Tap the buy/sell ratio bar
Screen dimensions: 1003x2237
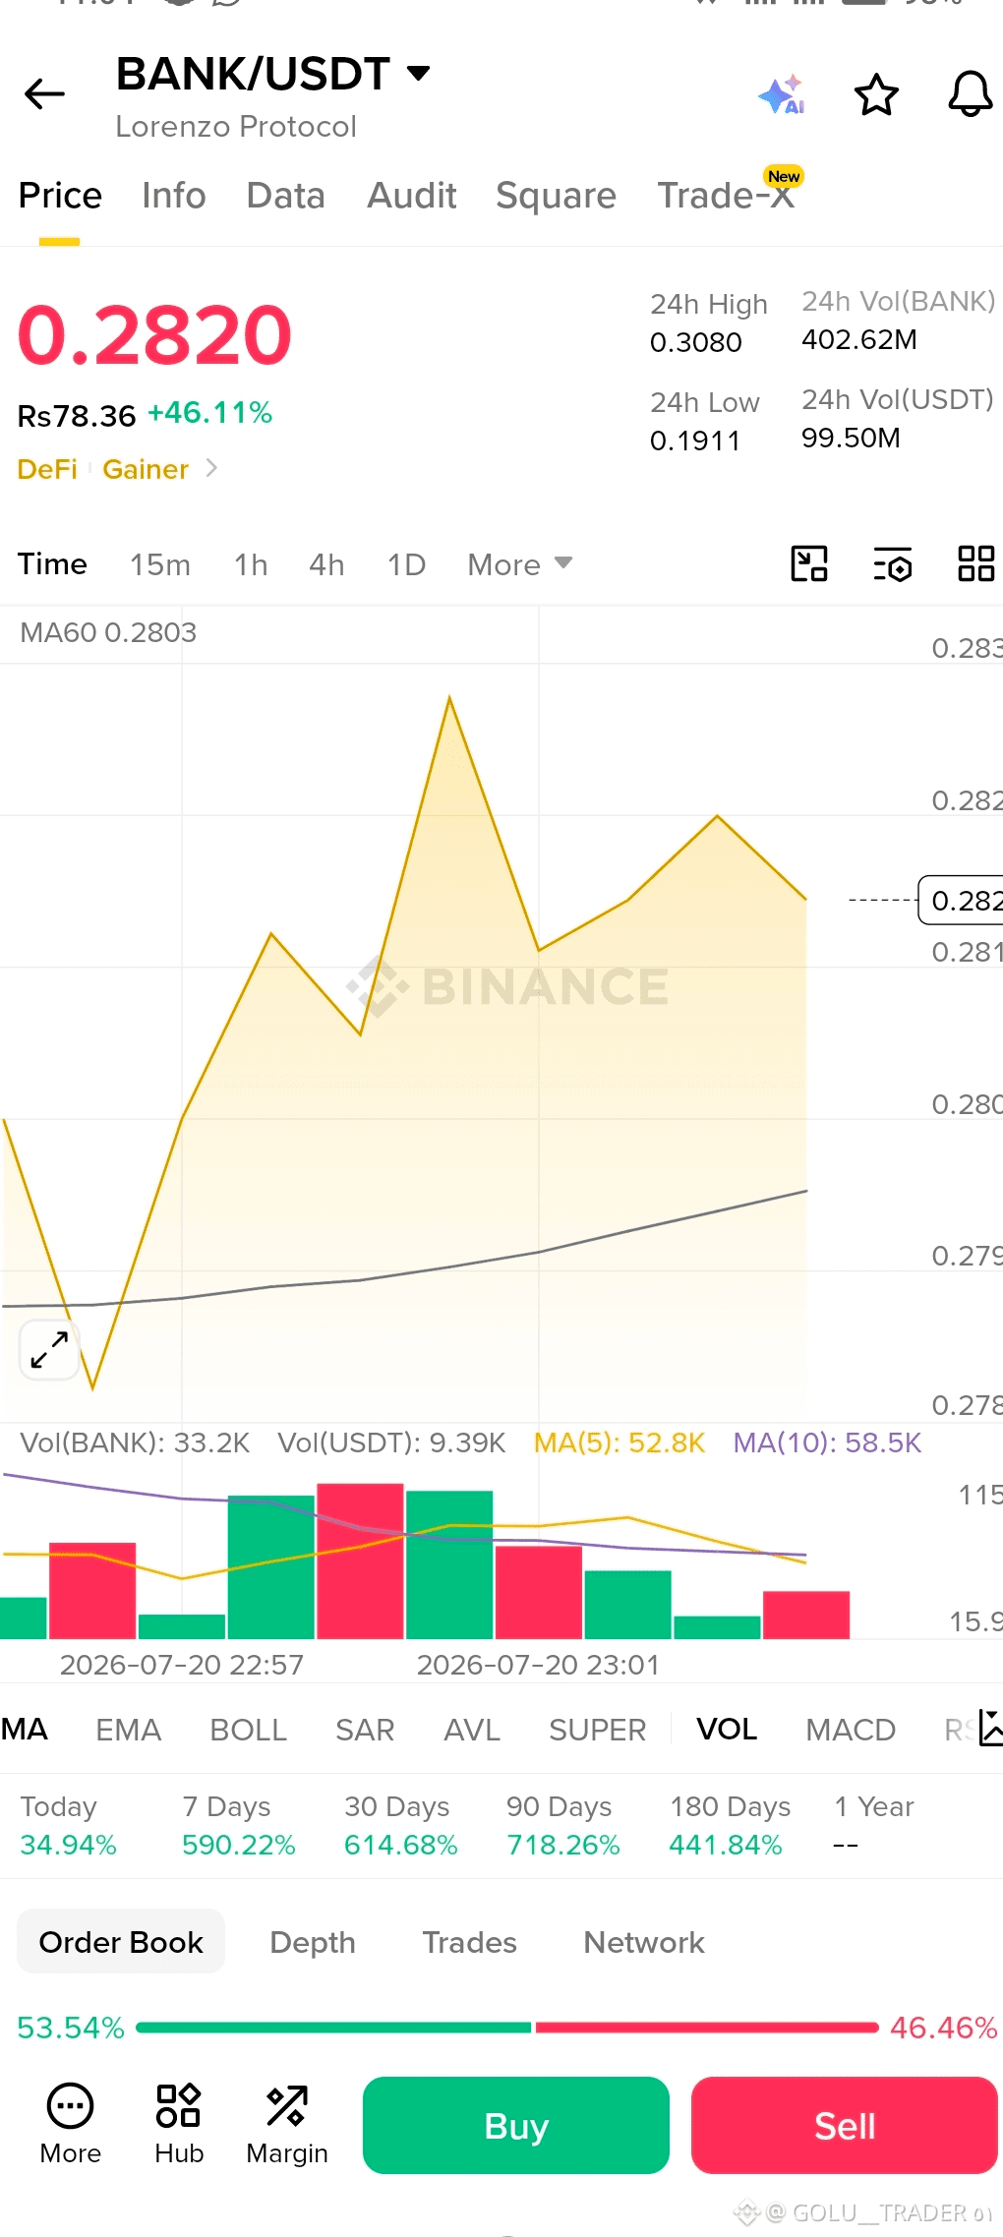tap(507, 2028)
